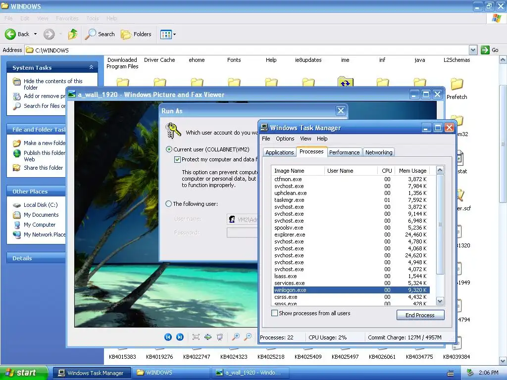Screen dimensions: 507x380
Task: Click process list scrollbar down arrow
Action: pos(440,301)
